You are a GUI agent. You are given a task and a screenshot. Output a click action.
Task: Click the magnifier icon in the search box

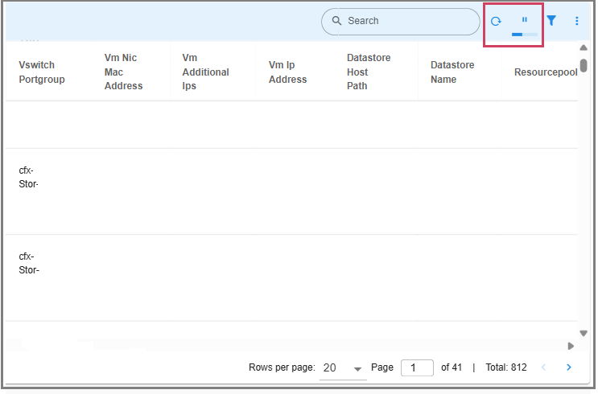click(x=336, y=21)
